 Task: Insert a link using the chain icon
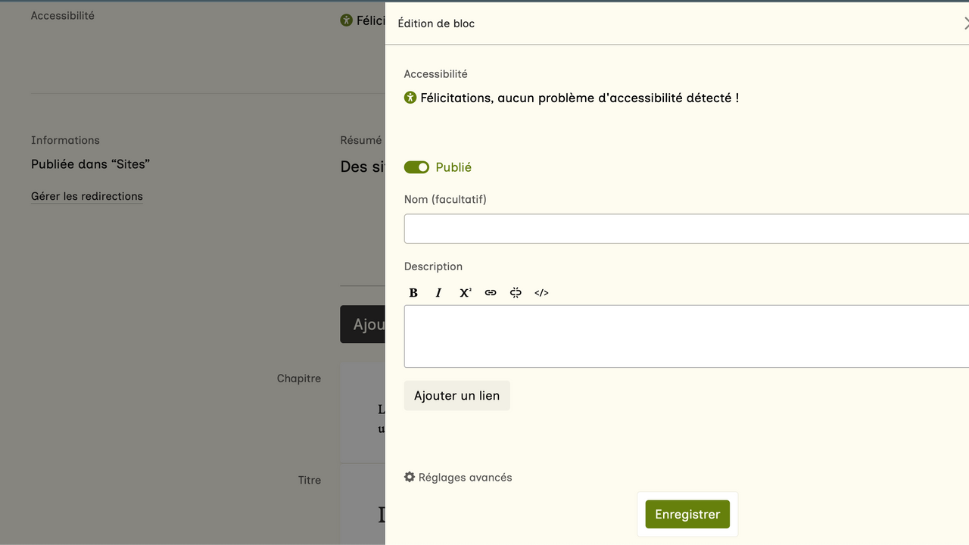click(491, 293)
